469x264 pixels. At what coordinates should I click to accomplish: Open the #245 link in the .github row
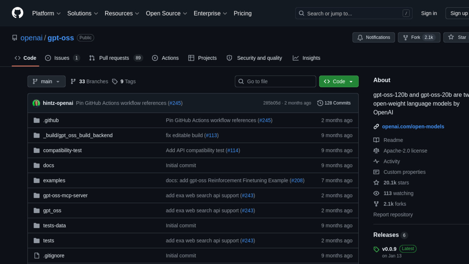pyautogui.click(x=265, y=120)
